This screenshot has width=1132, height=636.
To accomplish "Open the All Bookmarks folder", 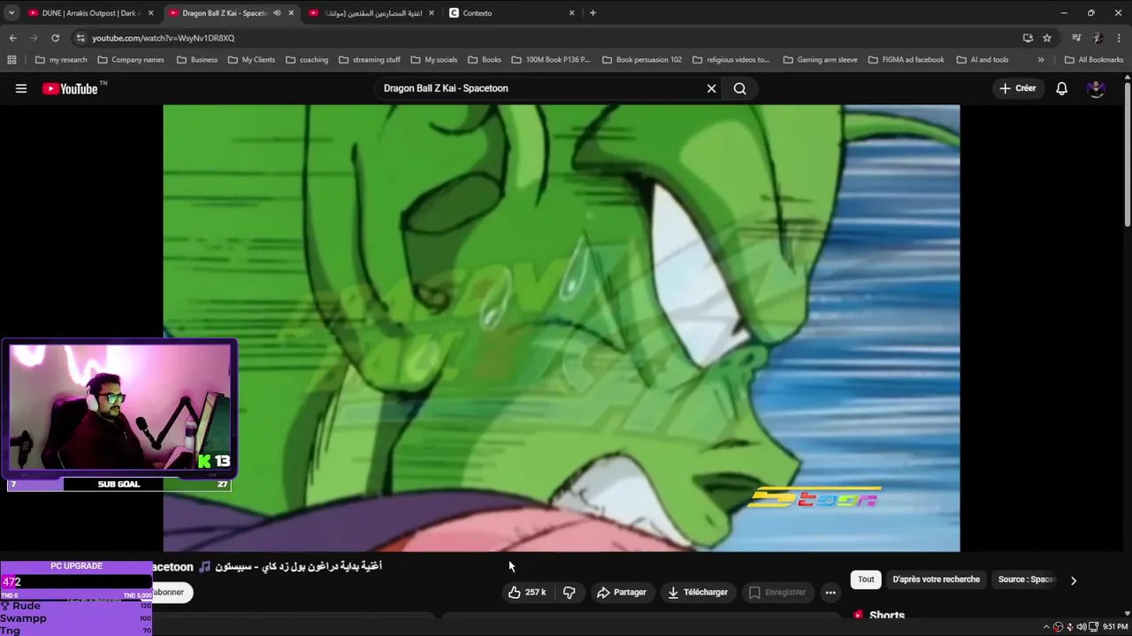I will (1094, 60).
